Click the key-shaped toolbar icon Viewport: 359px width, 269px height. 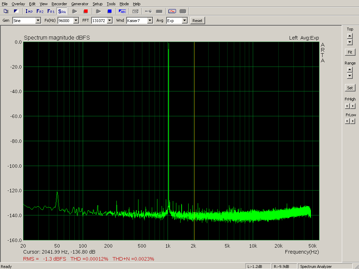tap(148, 11)
